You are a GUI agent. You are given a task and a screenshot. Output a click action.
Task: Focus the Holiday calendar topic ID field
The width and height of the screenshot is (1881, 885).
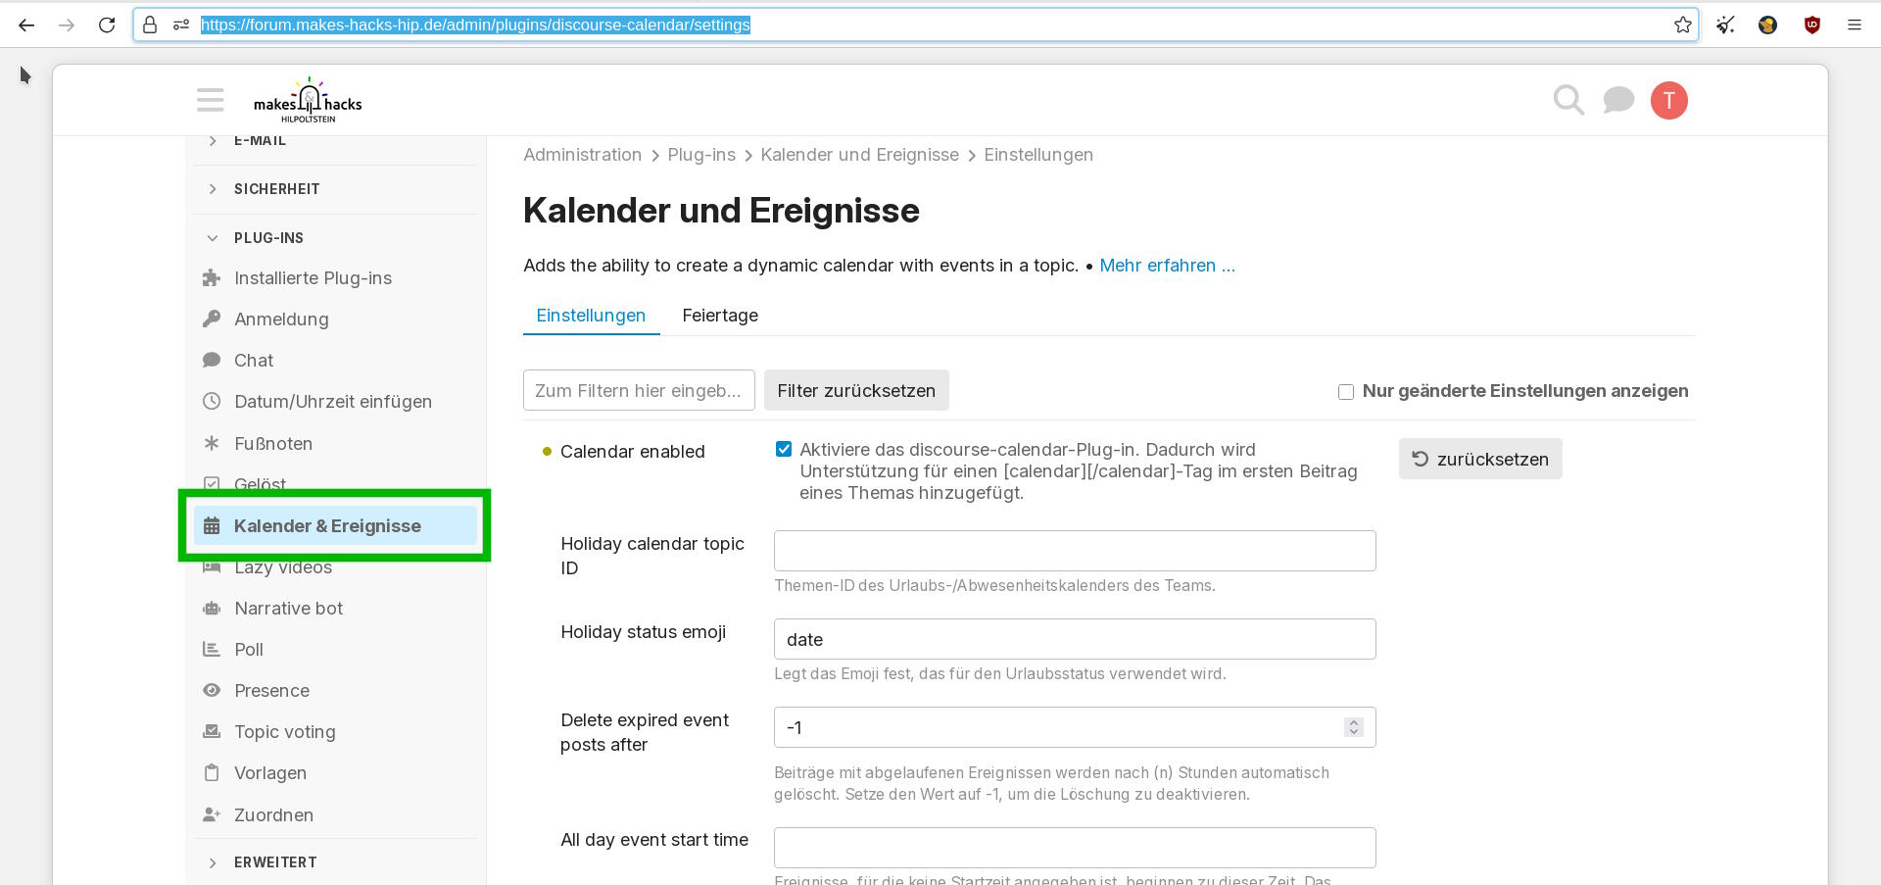coord(1074,551)
